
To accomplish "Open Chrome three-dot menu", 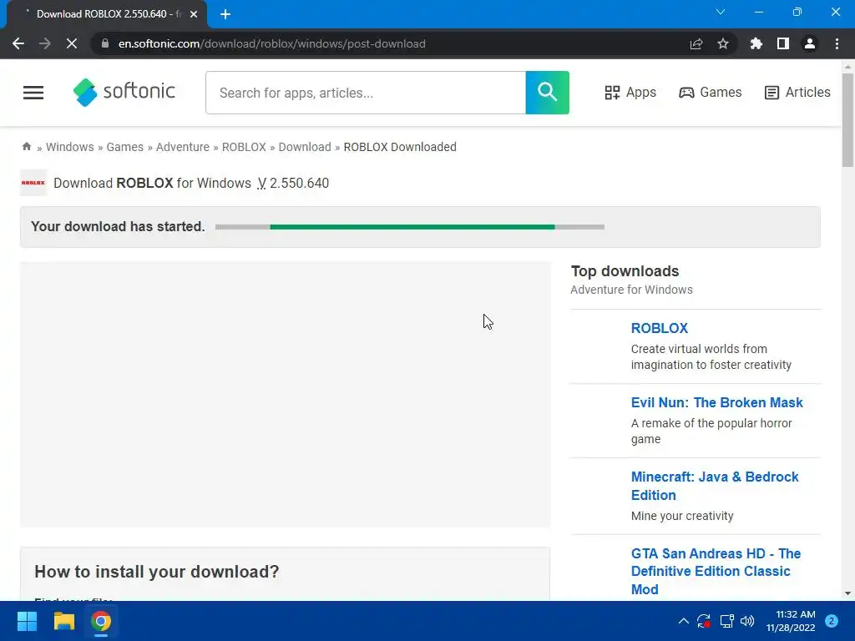I will [837, 43].
